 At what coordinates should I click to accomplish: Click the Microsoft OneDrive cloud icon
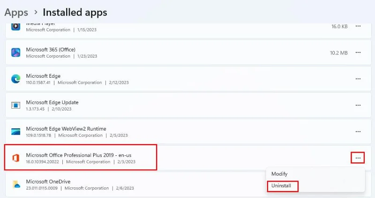pos(16,184)
